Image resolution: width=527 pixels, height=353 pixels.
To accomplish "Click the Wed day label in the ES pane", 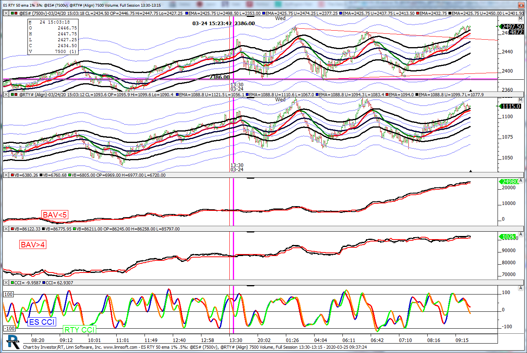I will point(280,18).
